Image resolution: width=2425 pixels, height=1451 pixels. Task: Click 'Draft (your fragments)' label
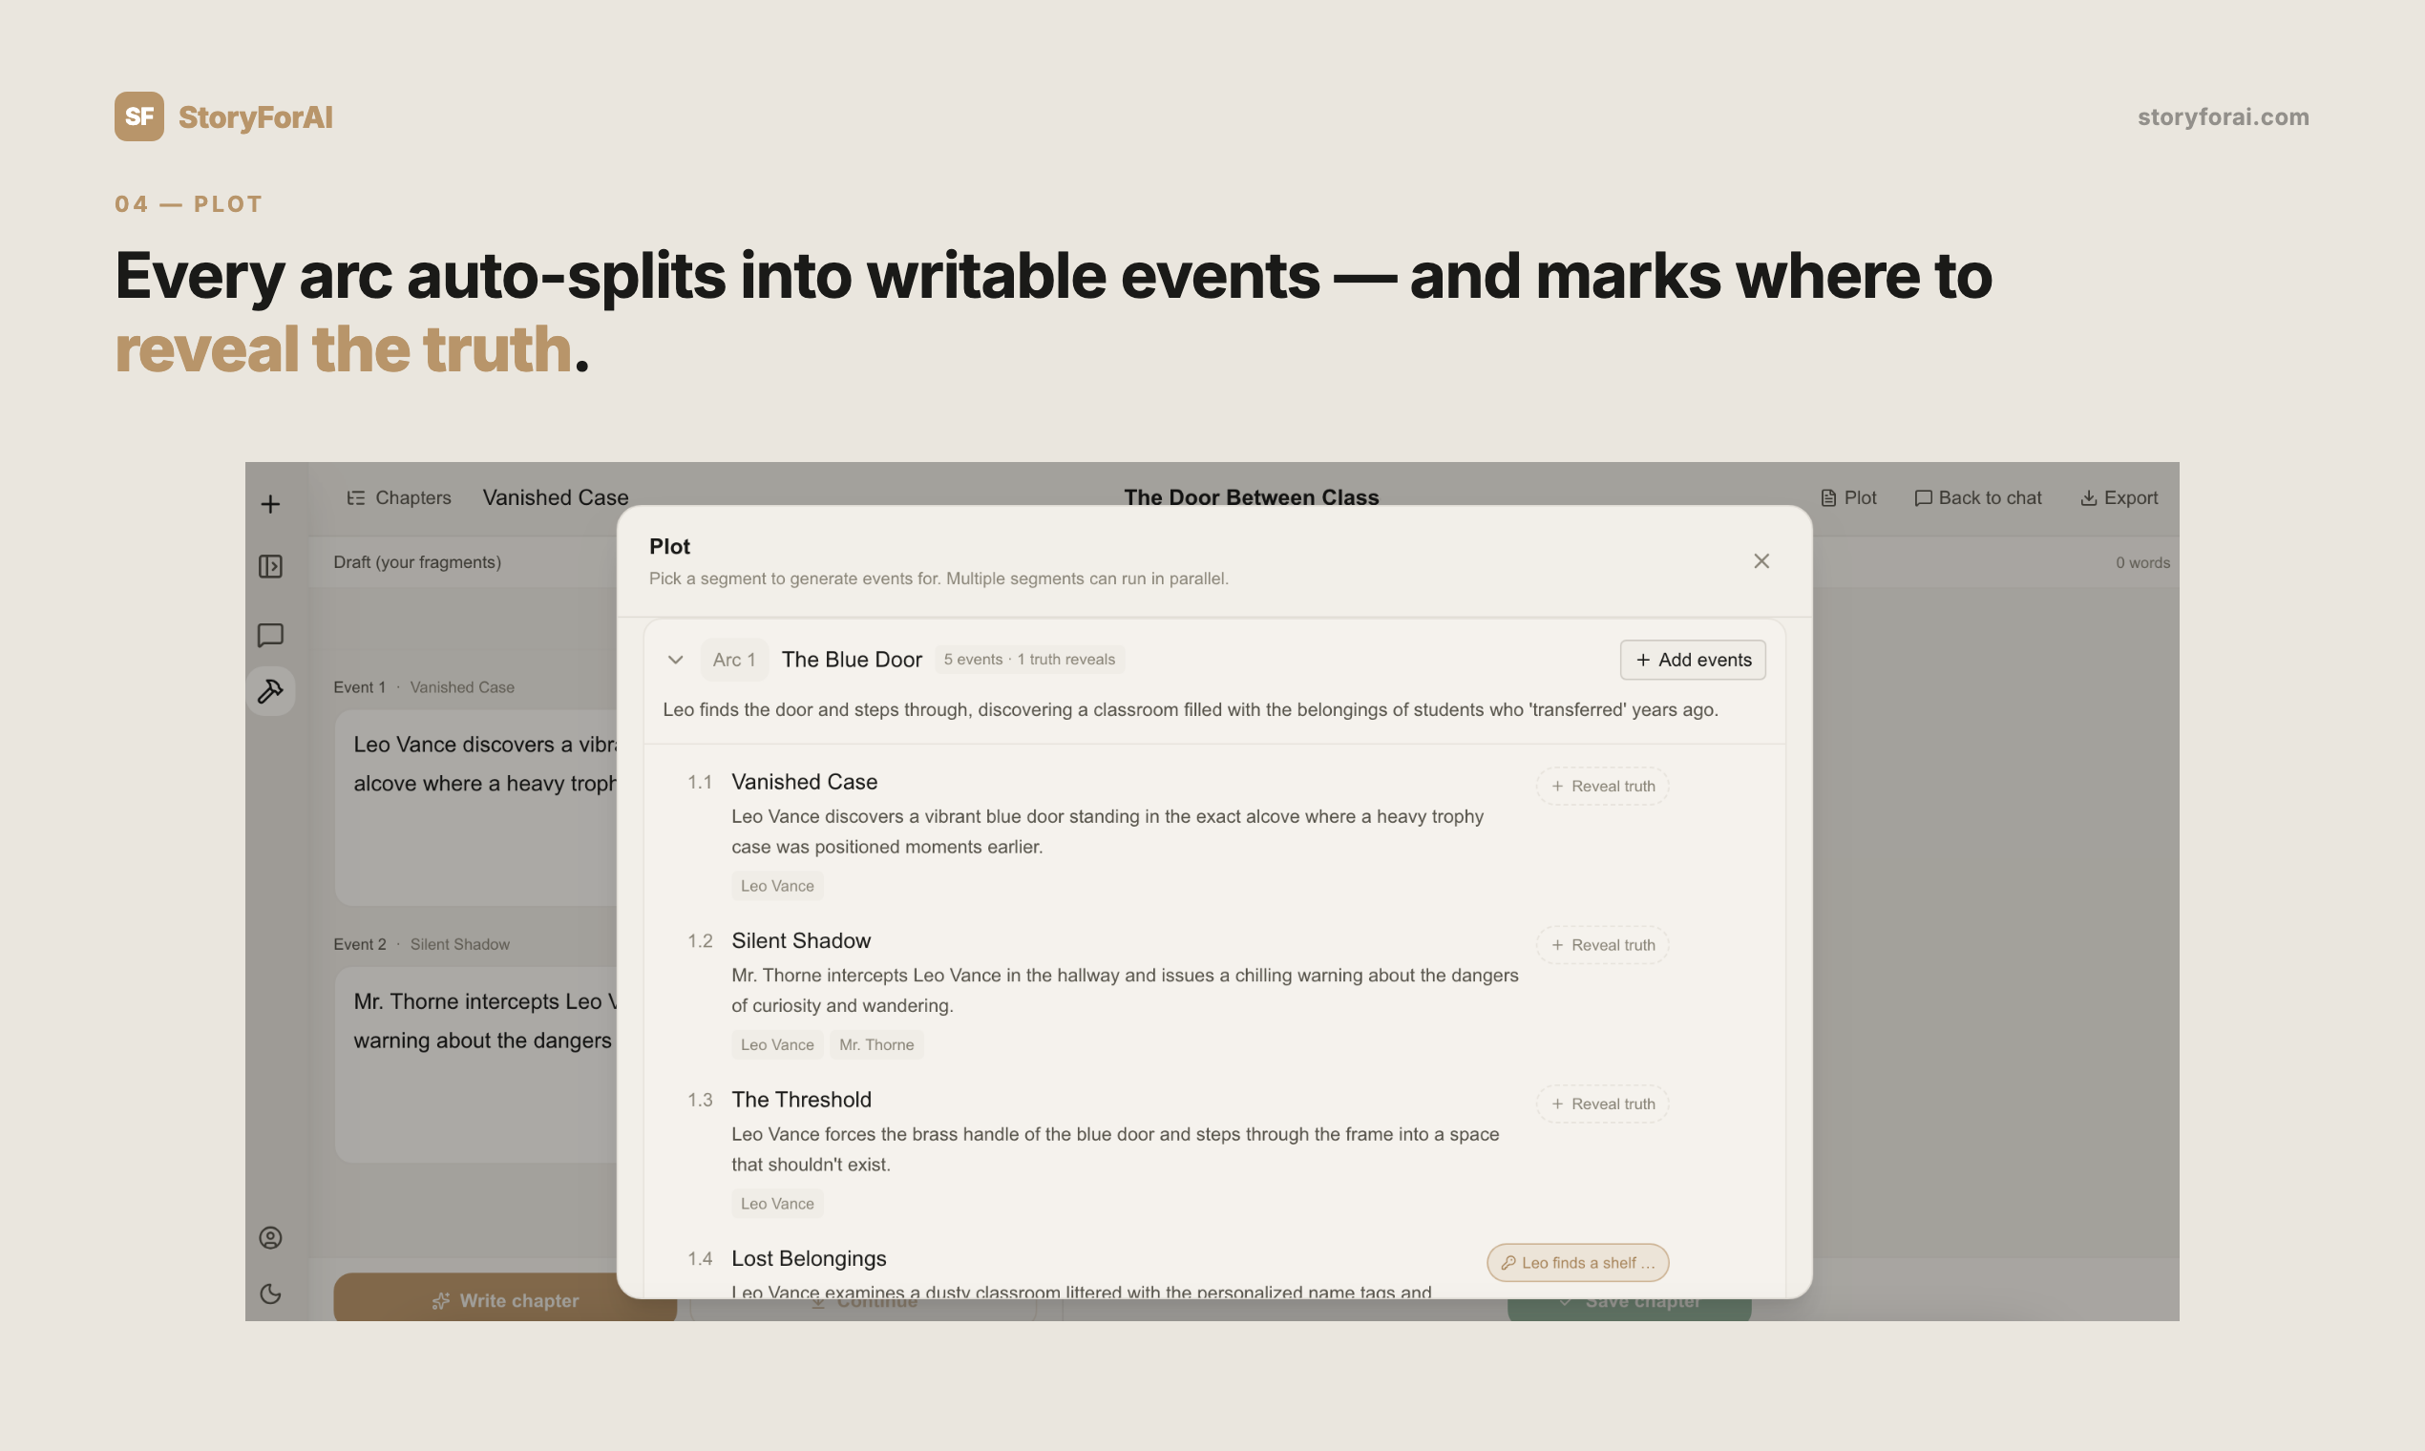(x=417, y=562)
